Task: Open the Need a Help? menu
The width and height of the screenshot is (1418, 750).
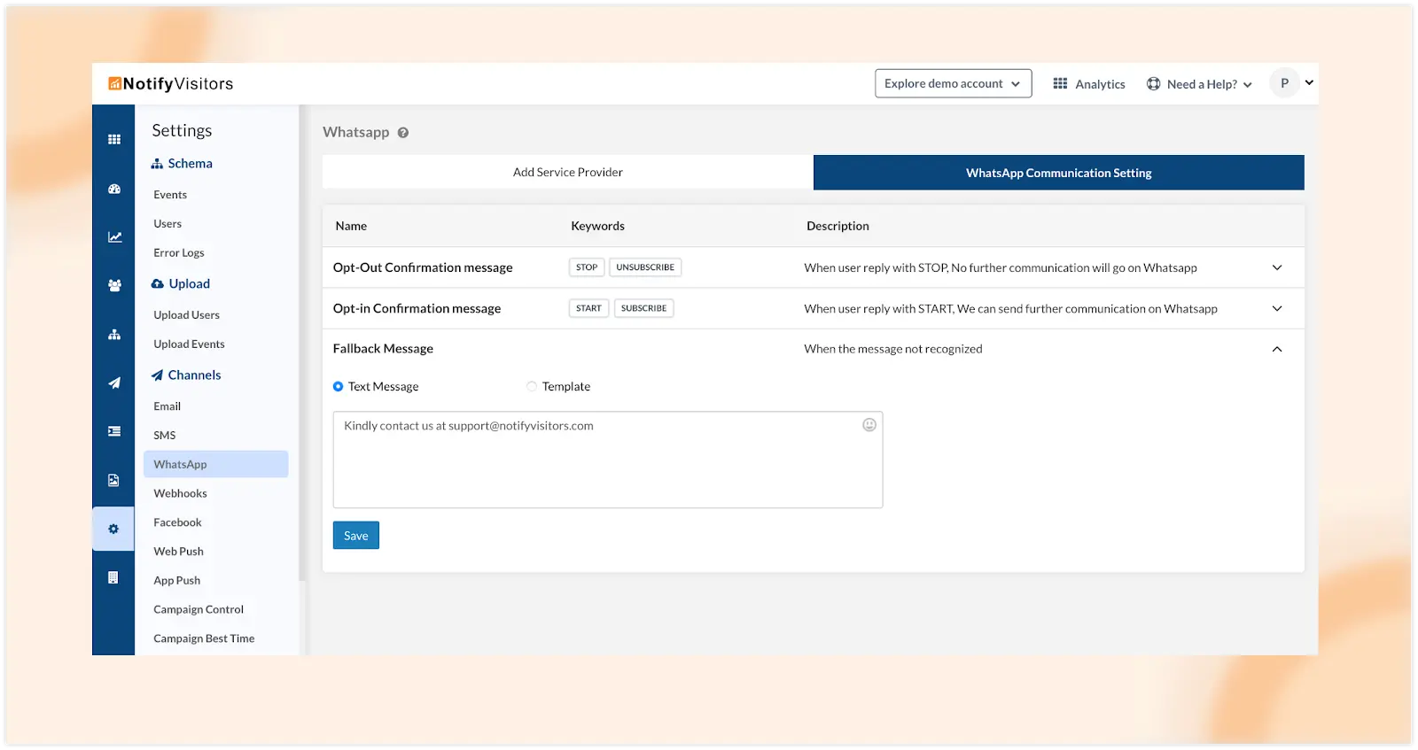Action: tap(1200, 84)
